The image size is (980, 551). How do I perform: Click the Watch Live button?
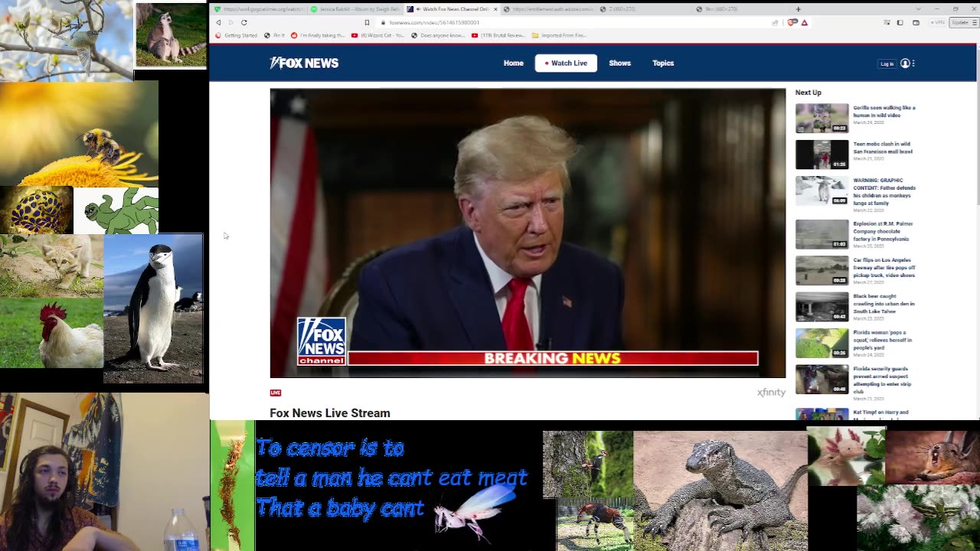pyautogui.click(x=566, y=64)
